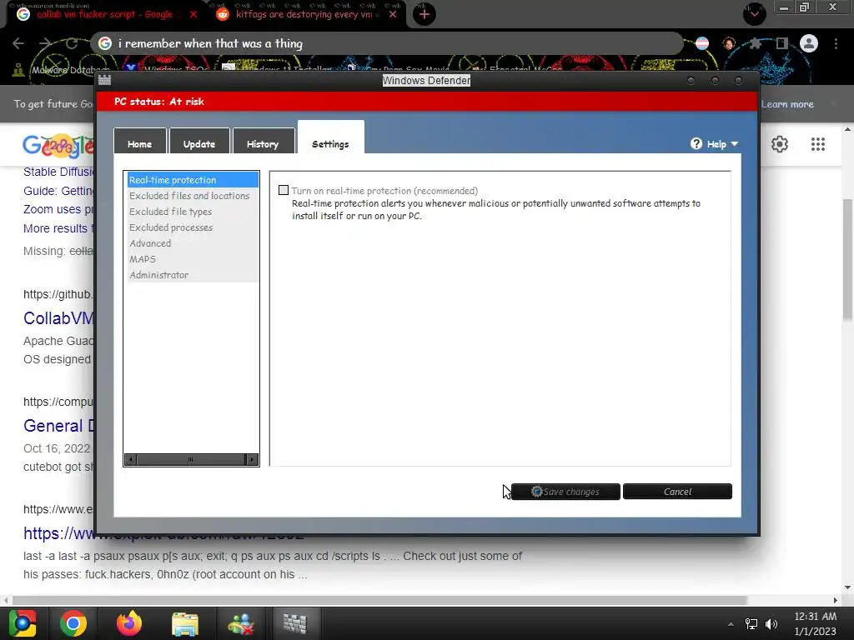
Task: Close the Reddit browser tab
Action: click(x=393, y=15)
